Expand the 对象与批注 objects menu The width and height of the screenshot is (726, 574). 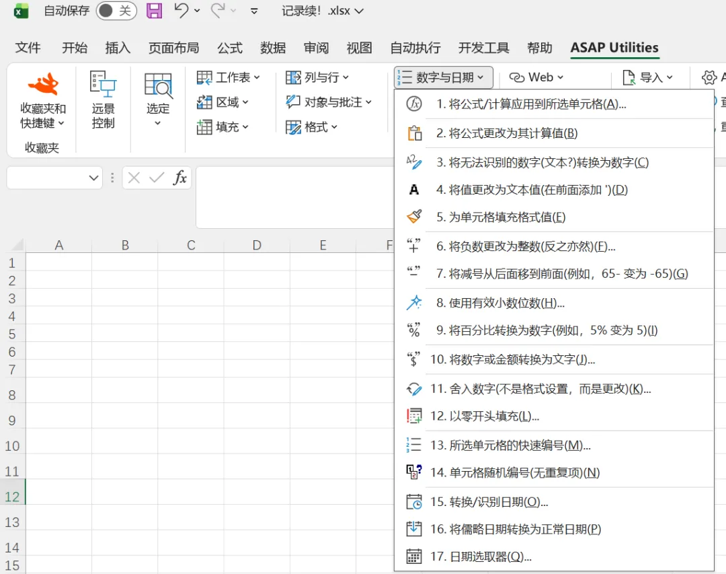tap(329, 102)
